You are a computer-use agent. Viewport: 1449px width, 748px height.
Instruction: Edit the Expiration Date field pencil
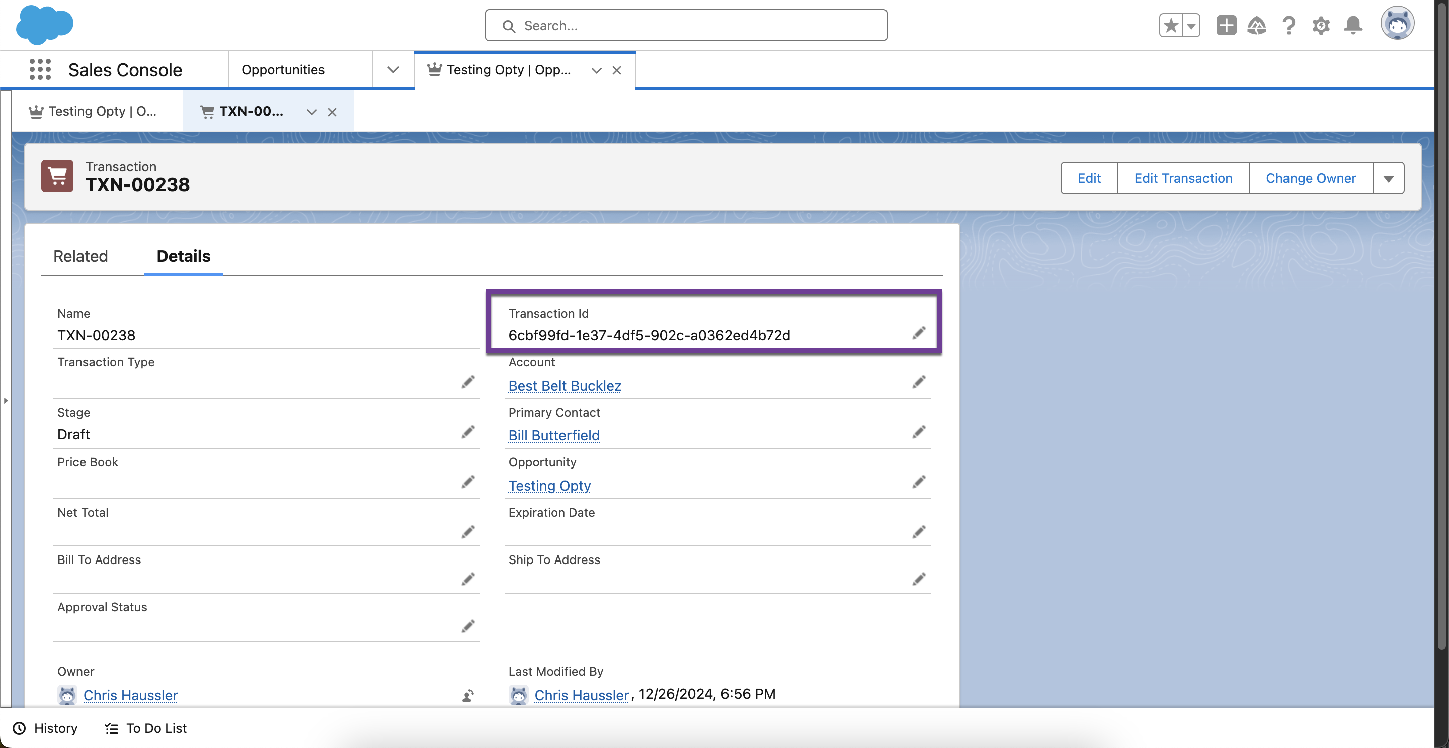(x=919, y=532)
